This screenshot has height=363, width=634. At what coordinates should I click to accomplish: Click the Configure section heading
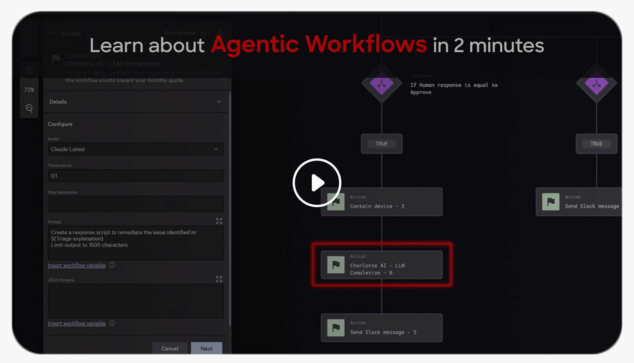click(60, 124)
